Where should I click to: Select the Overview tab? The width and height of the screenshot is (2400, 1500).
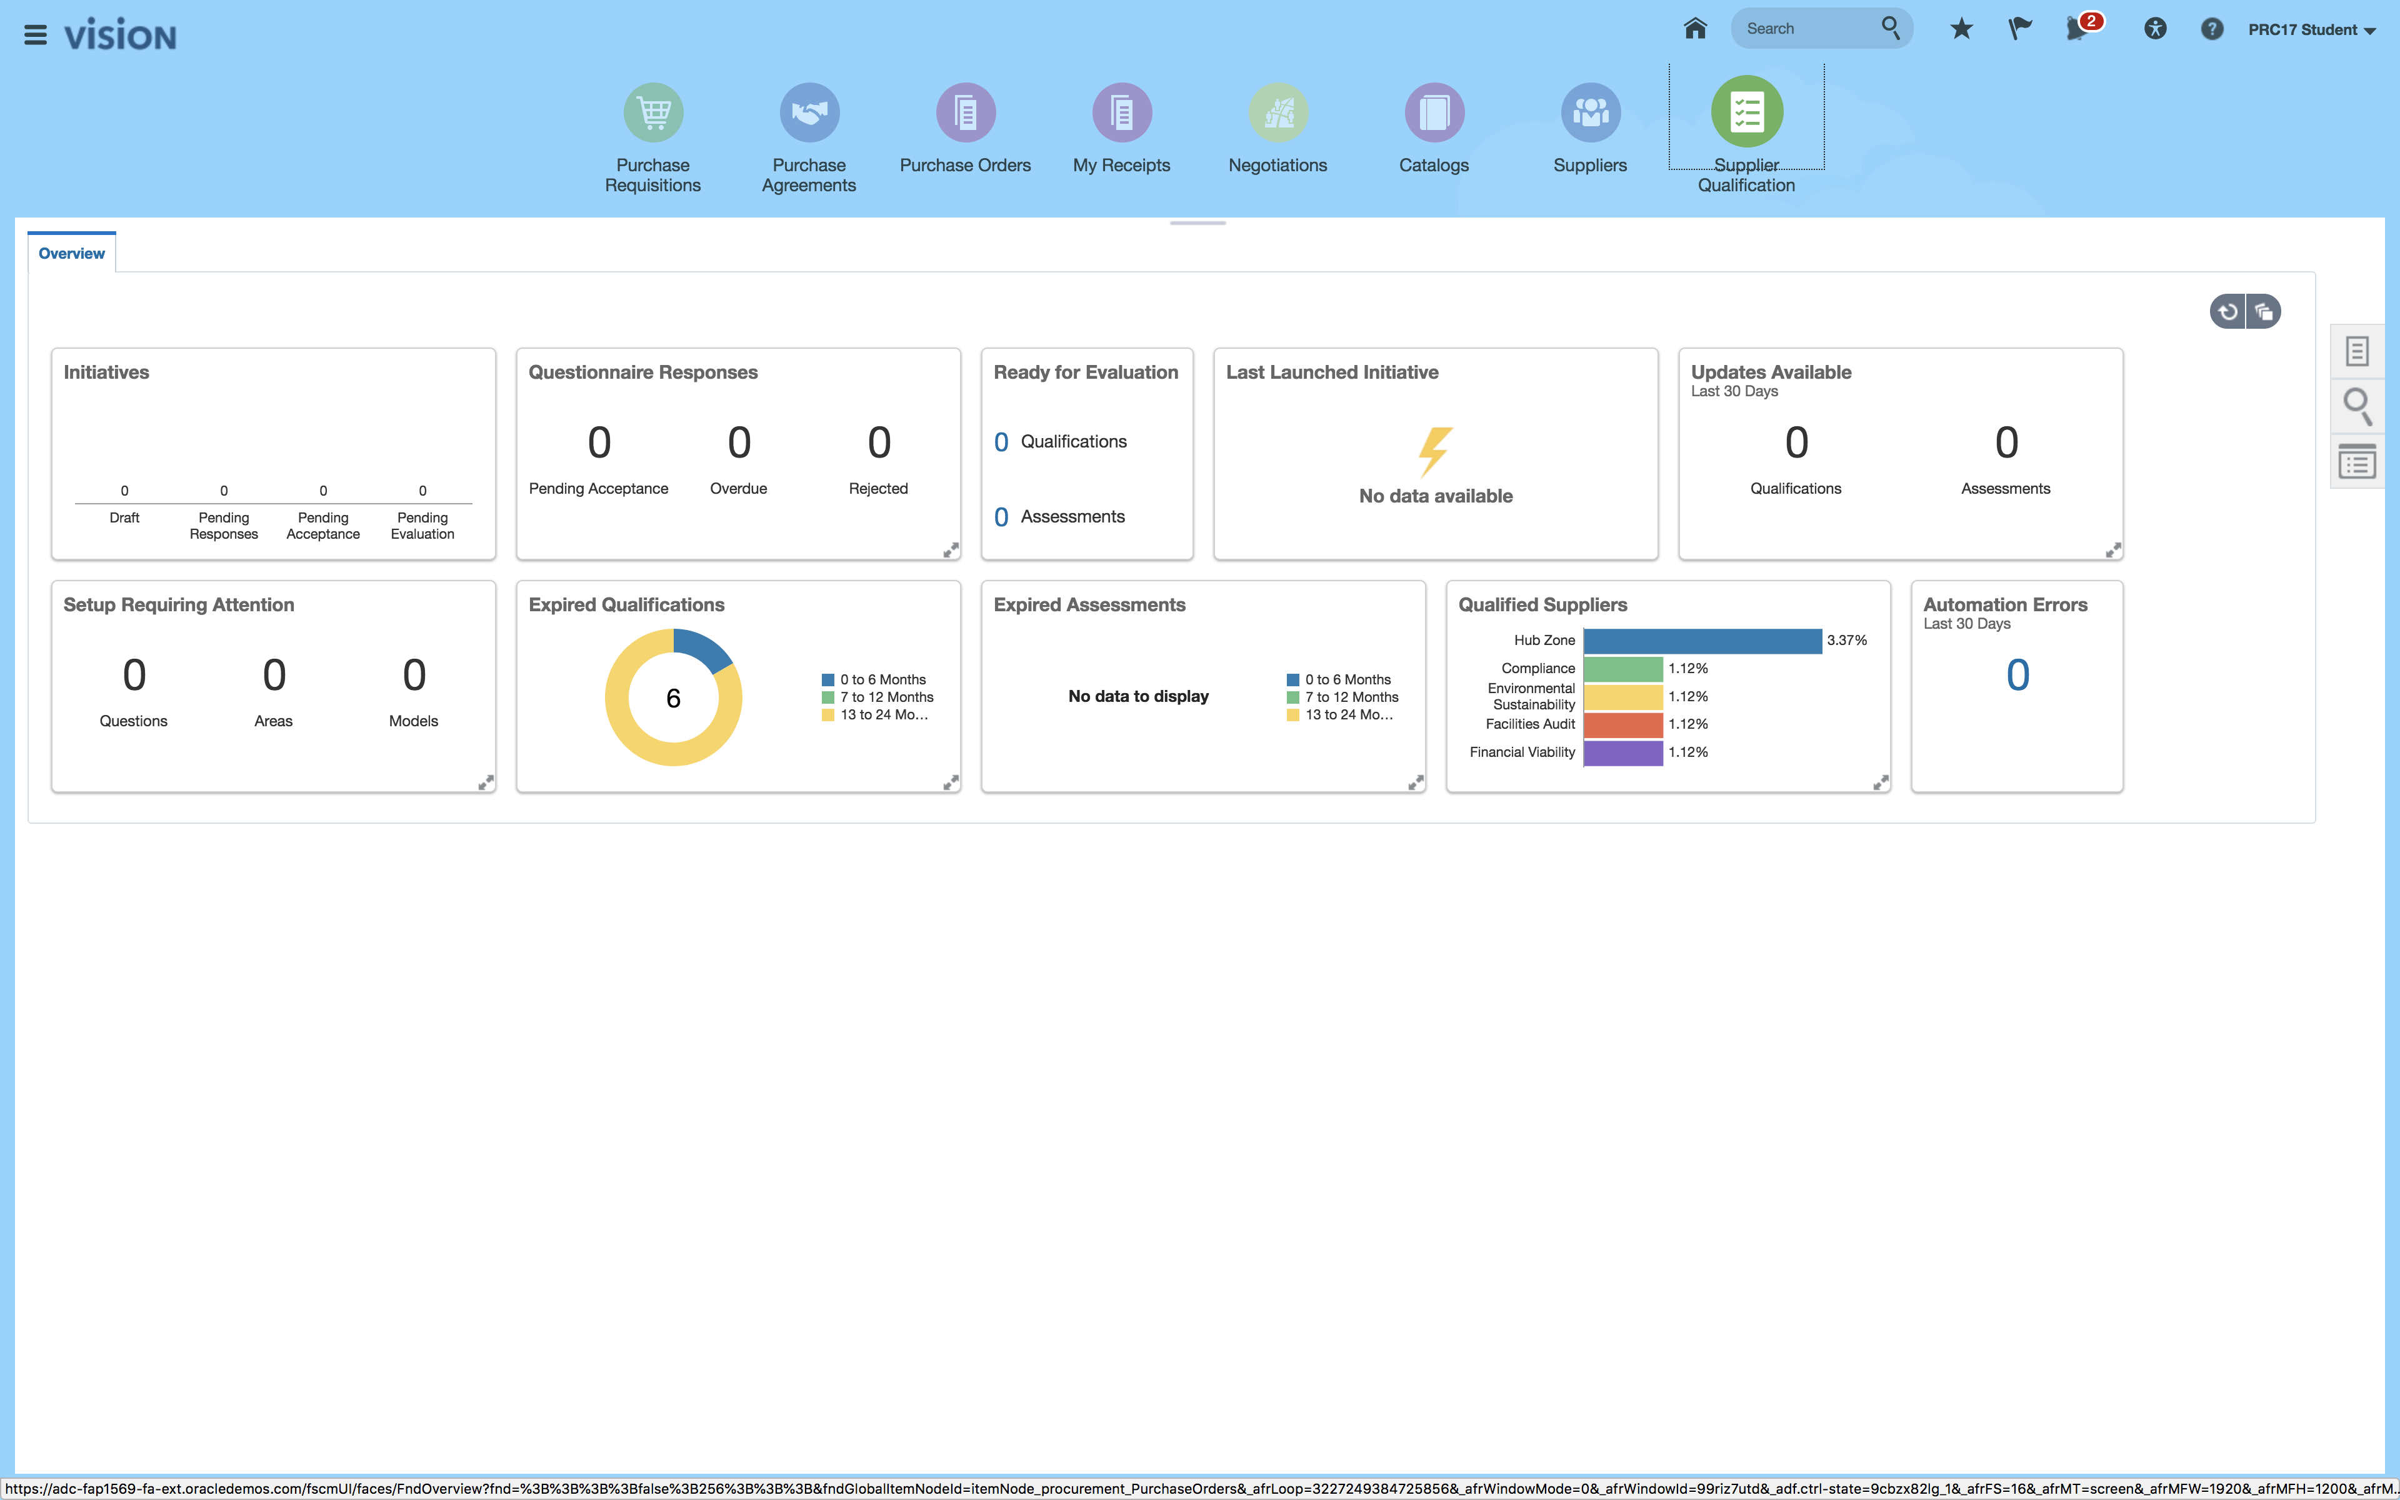pos(71,254)
